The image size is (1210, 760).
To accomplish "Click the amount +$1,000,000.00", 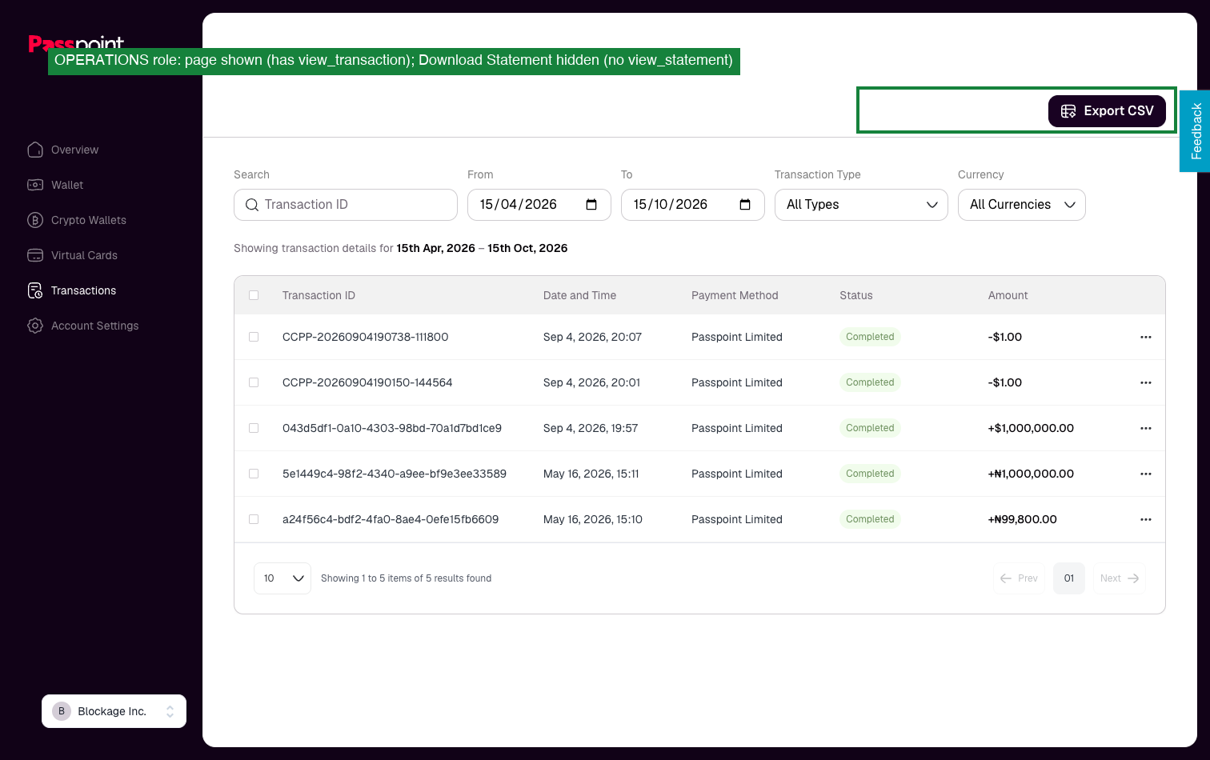I will [1031, 428].
